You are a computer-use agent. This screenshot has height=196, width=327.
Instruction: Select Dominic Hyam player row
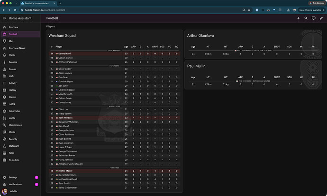click(x=114, y=81)
